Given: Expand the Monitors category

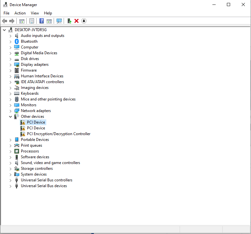Looking at the screenshot, I should pos(11,105).
